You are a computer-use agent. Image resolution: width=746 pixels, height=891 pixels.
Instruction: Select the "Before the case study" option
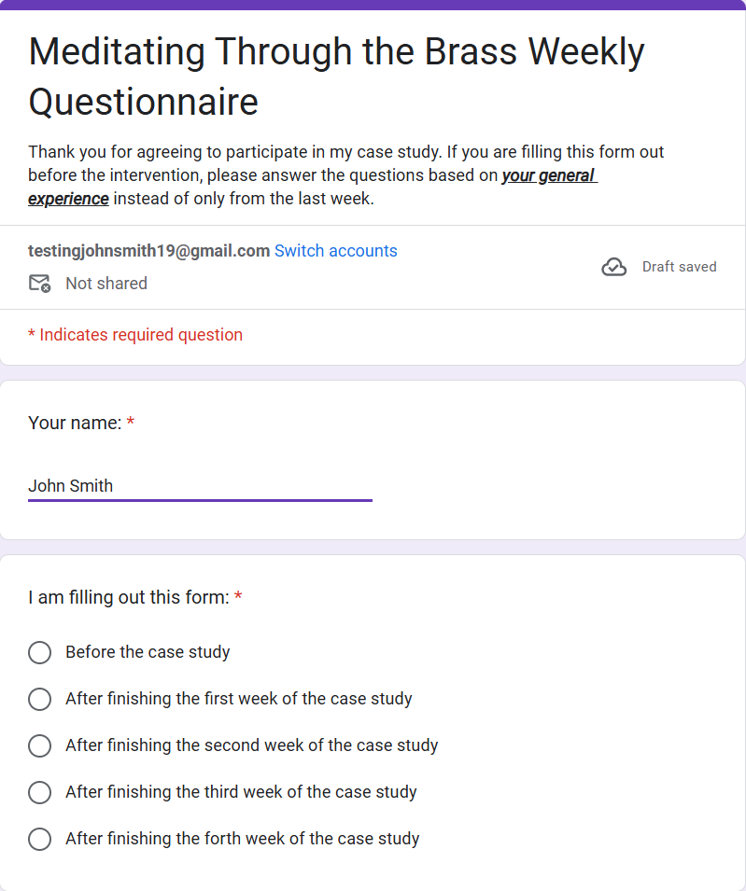[39, 652]
